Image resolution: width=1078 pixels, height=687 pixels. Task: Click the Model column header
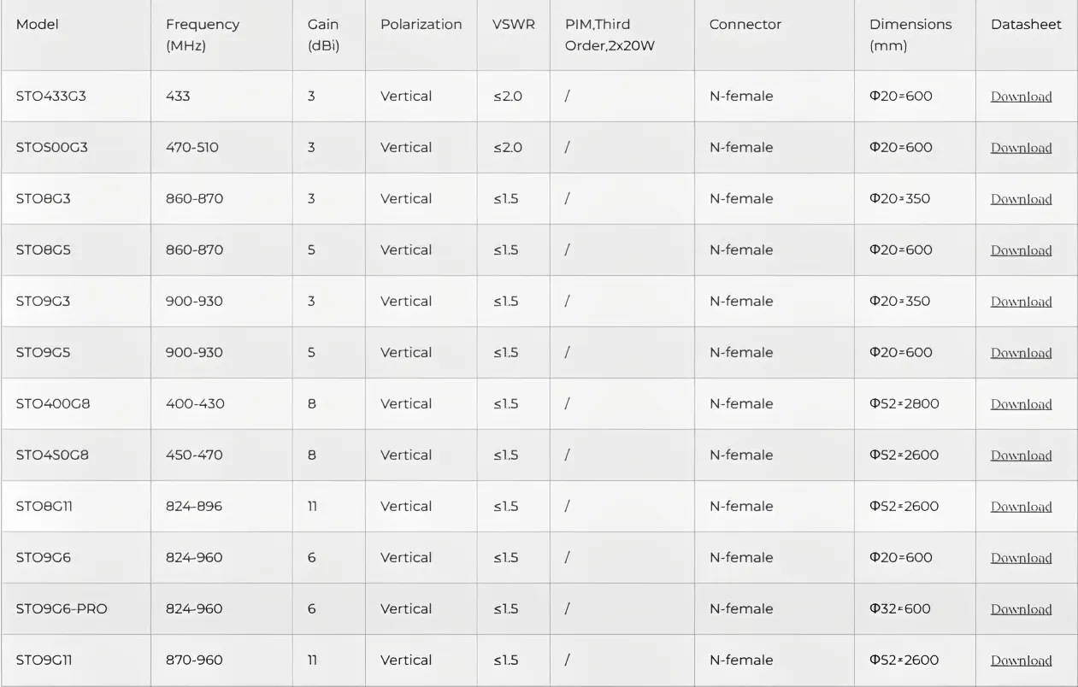(38, 25)
